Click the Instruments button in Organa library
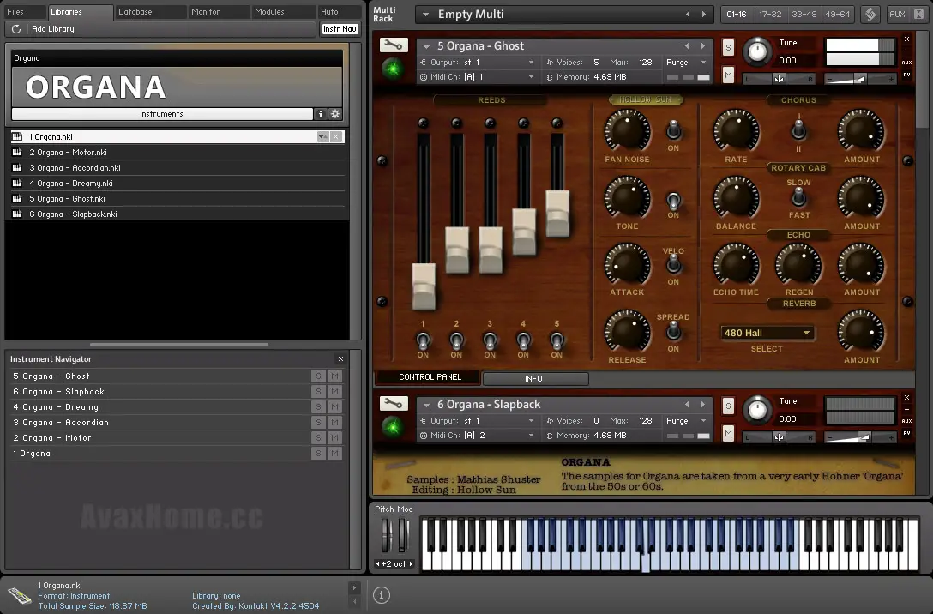The image size is (933, 614). point(162,114)
